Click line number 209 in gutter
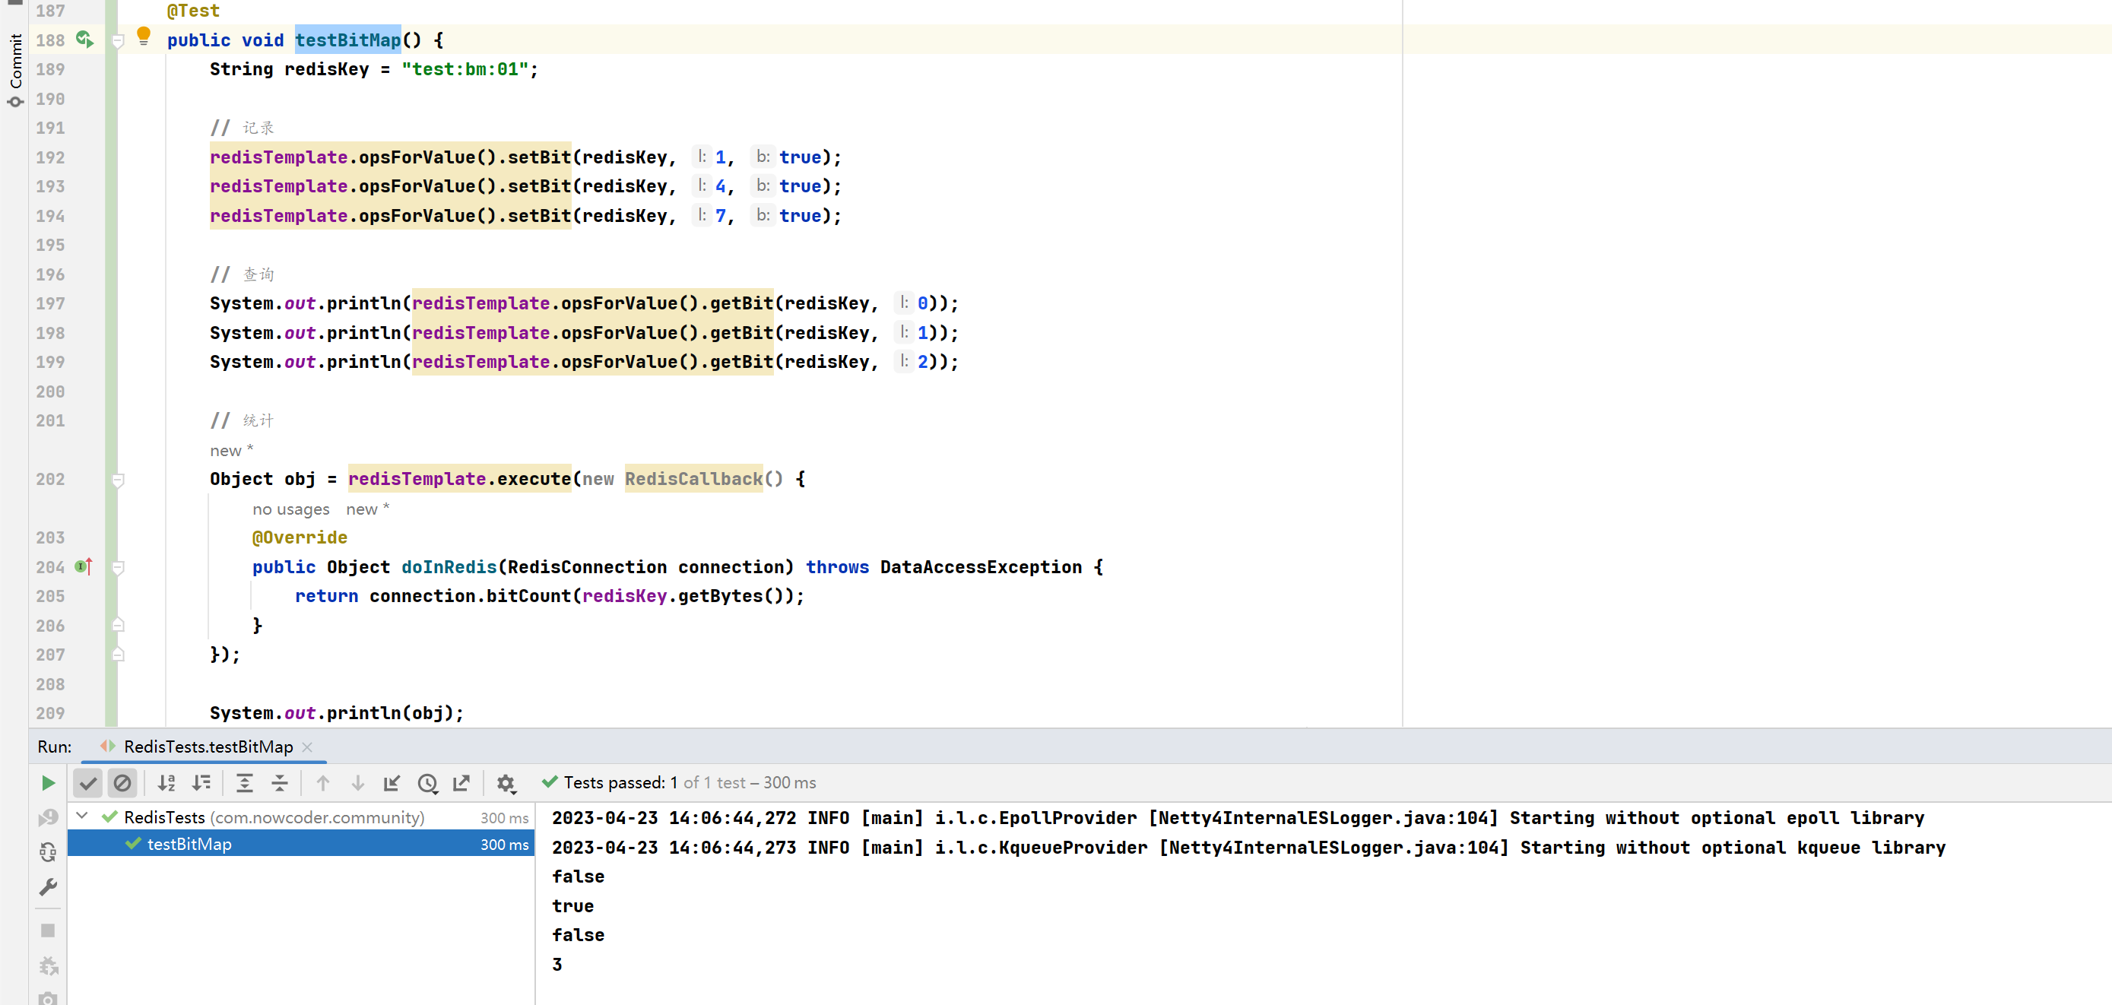2112x1005 pixels. tap(50, 713)
